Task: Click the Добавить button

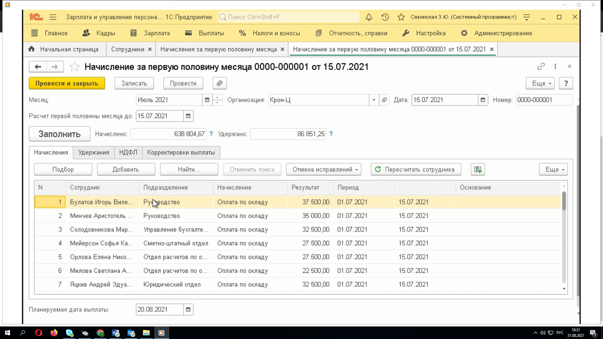Action: 126,169
